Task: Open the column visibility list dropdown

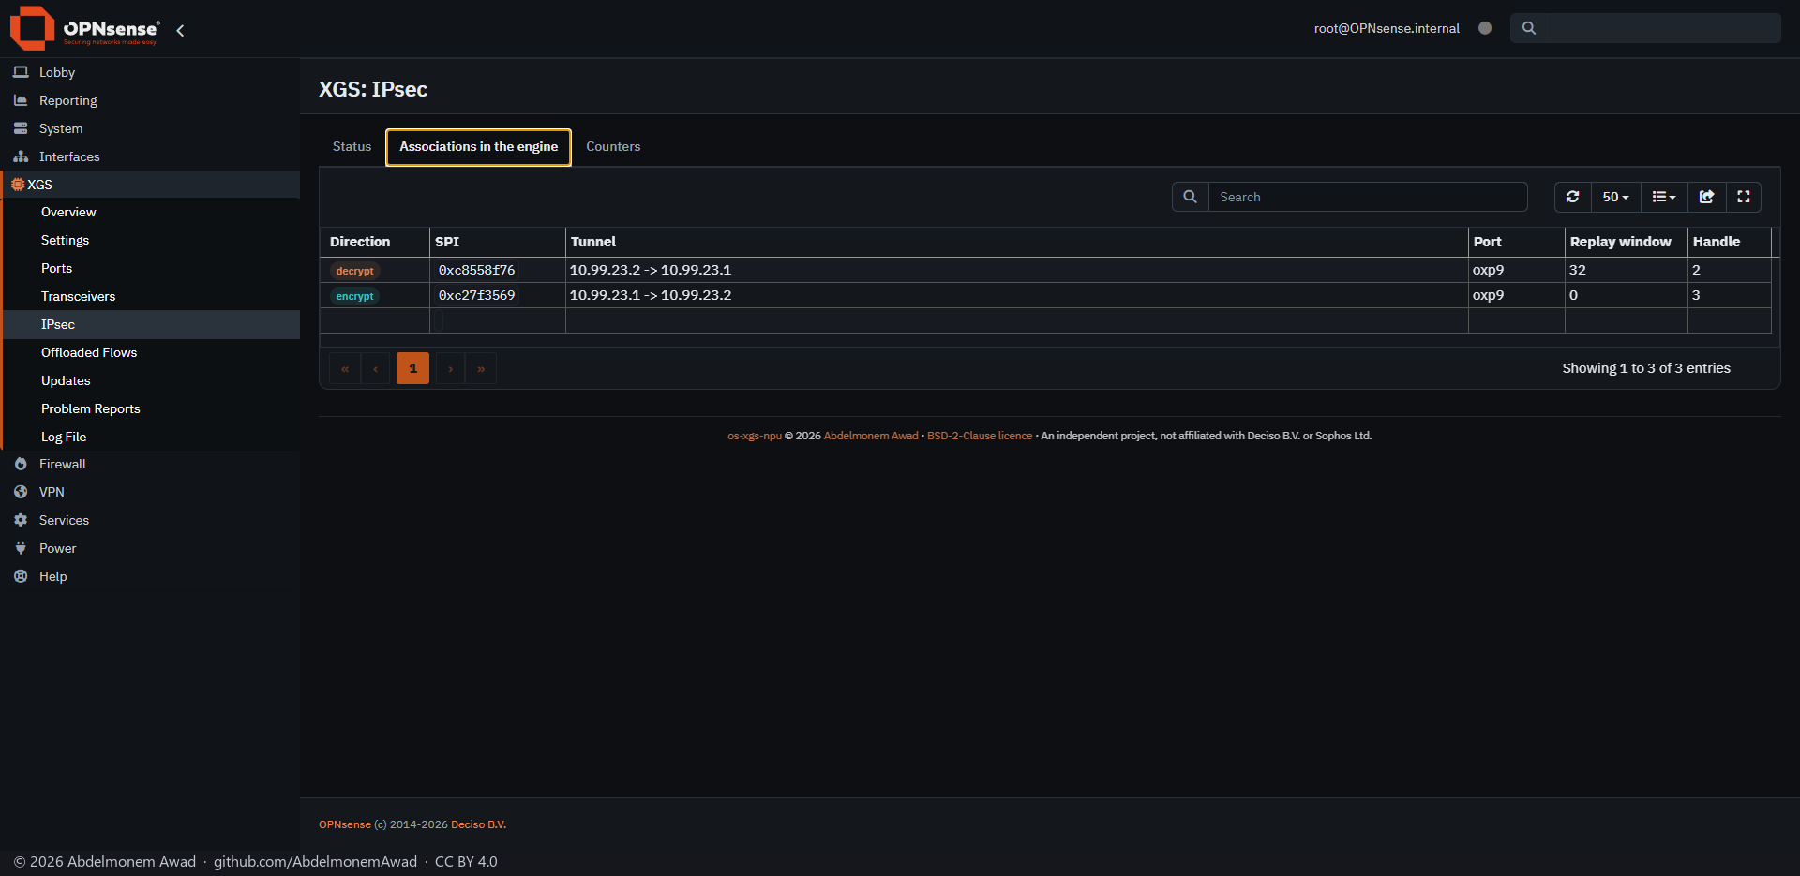Action: (1664, 197)
